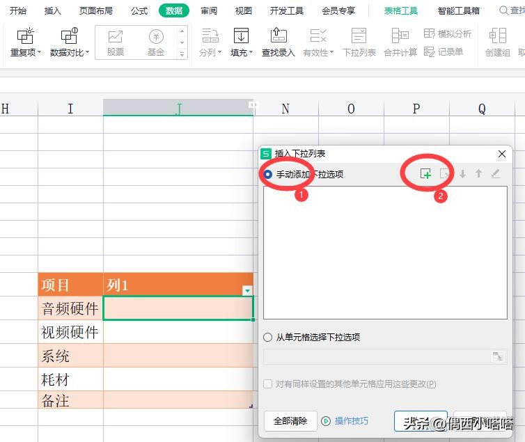Screen dimensions: 525x442
Task: Expand the 有效性 dropdown arrow
Action: (x=332, y=52)
